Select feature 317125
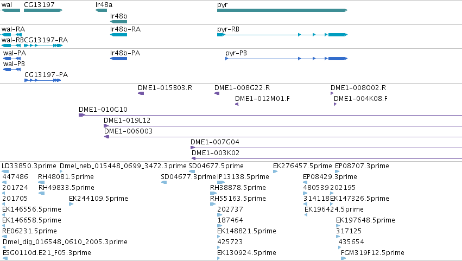Viewport: 462px width, 261px height. point(338,237)
